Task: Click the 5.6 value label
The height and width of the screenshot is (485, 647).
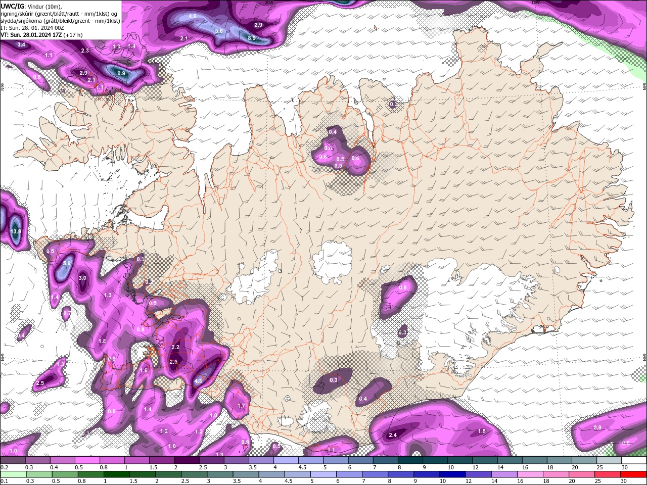Action: [x=219, y=31]
